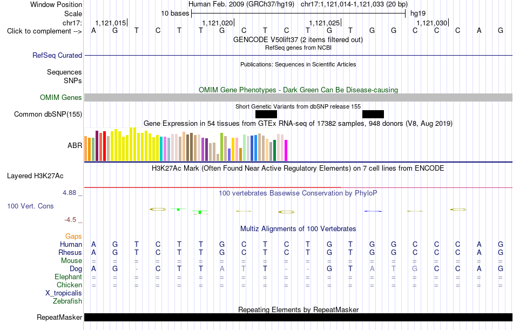Screen dimensions: 513x330
Task: Click the Chicken species label
Action: (69, 285)
